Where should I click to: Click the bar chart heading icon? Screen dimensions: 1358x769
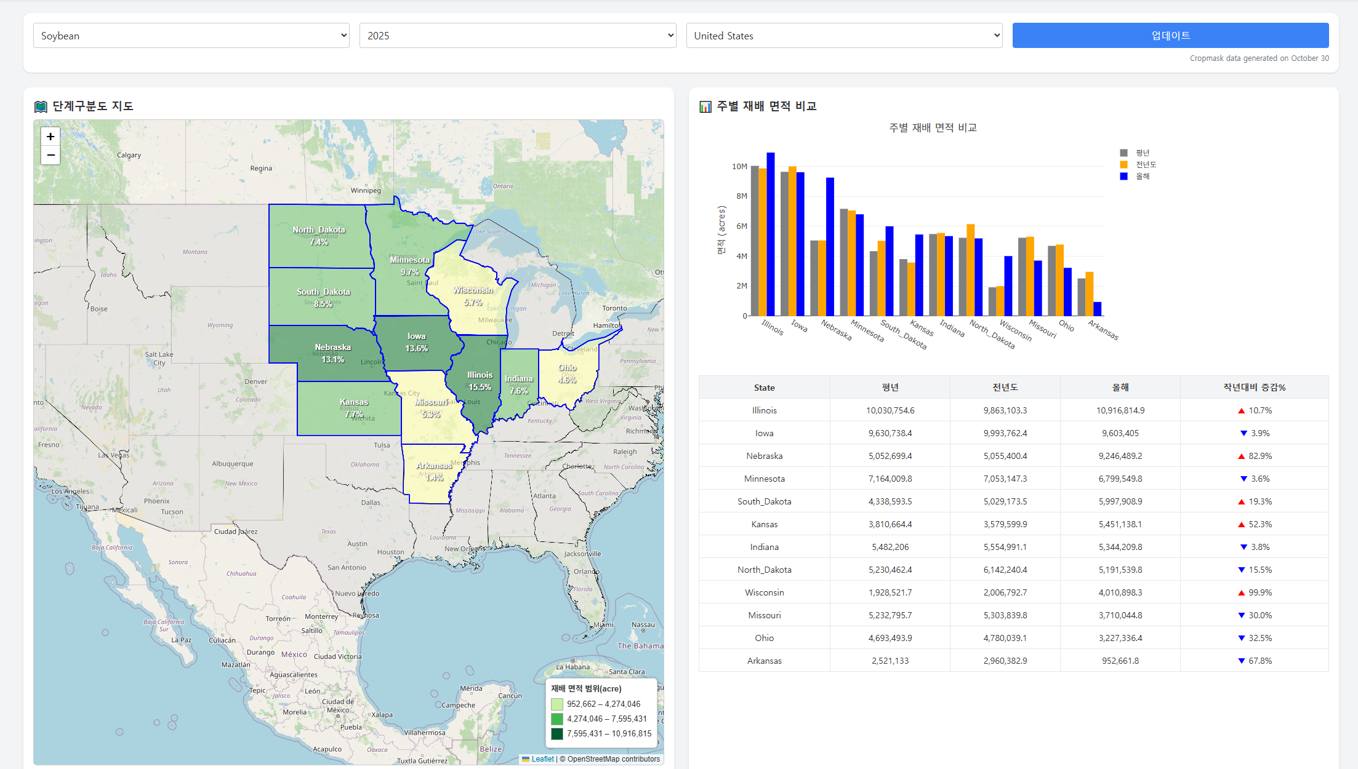click(x=705, y=106)
